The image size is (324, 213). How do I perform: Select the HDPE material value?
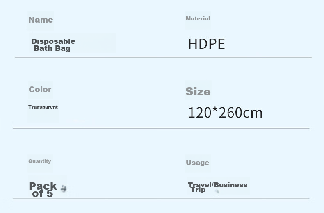[206, 44]
